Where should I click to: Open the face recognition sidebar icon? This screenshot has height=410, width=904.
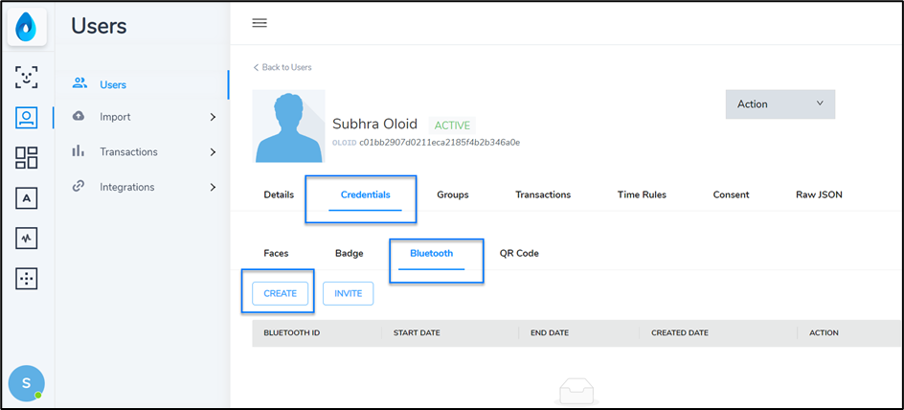point(27,77)
